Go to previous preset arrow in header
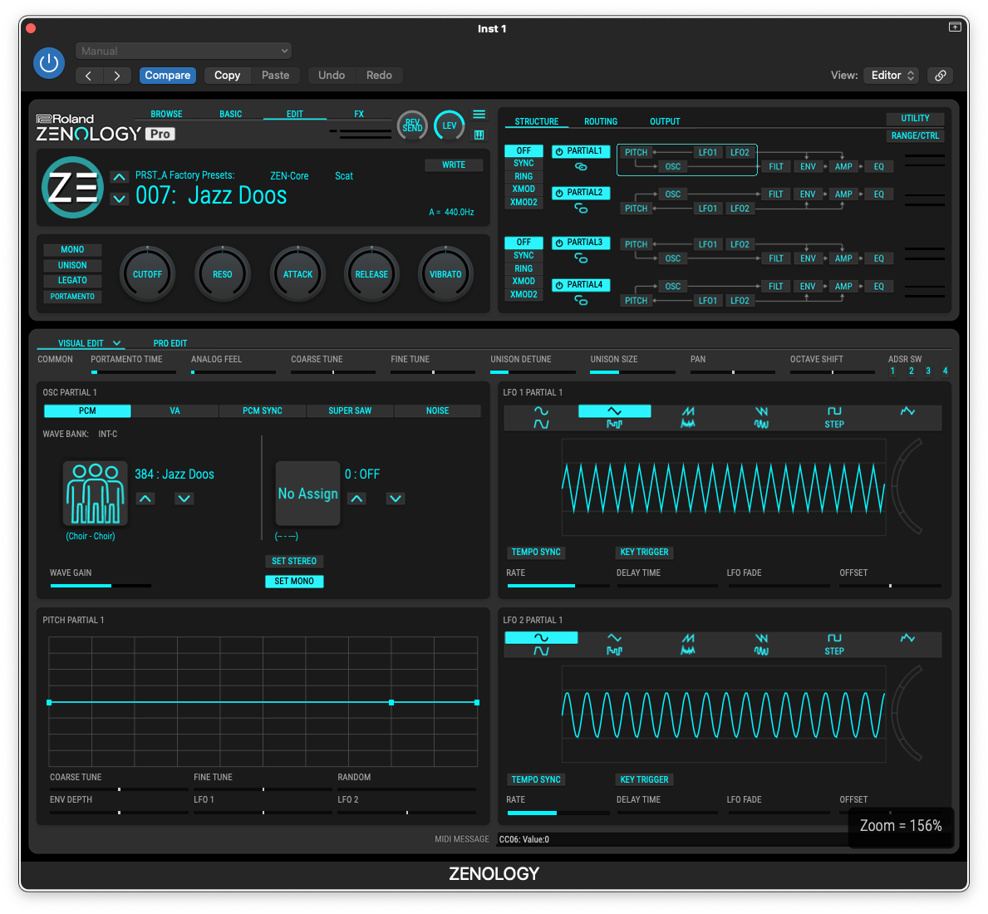Image resolution: width=988 pixels, height=914 pixels. coord(89,76)
